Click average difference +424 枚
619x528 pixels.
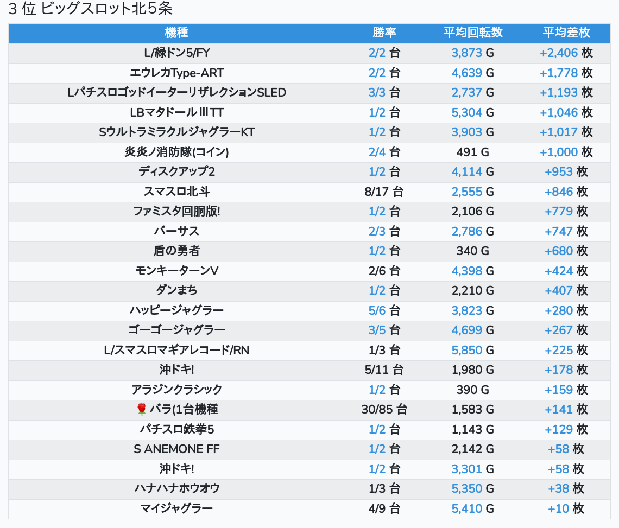coord(566,271)
